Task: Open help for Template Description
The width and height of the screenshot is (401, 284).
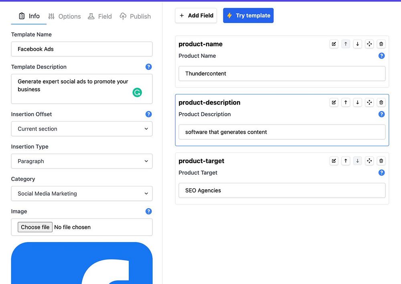Action: [x=149, y=67]
